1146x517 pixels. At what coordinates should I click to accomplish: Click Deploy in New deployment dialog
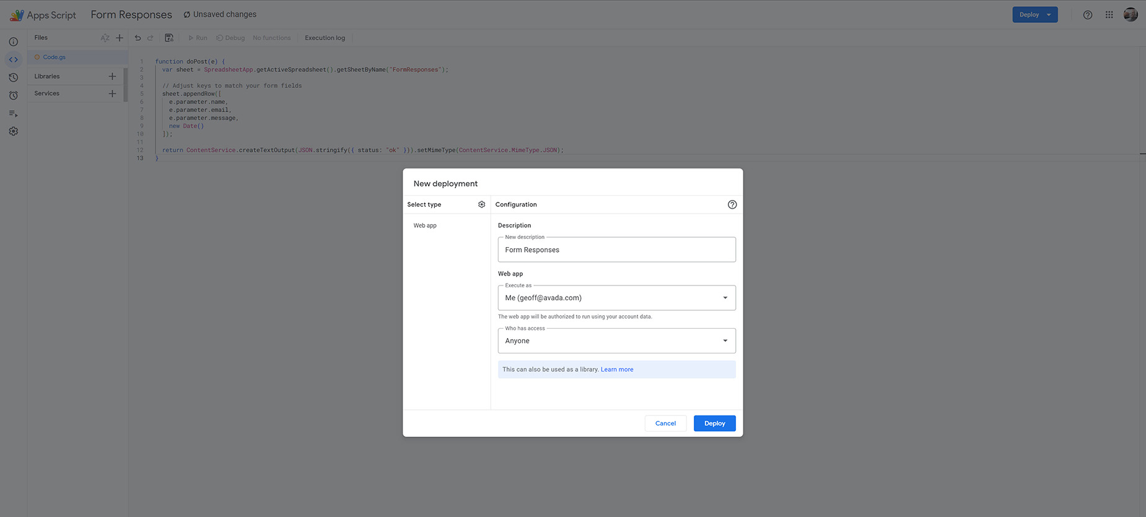tap(715, 424)
